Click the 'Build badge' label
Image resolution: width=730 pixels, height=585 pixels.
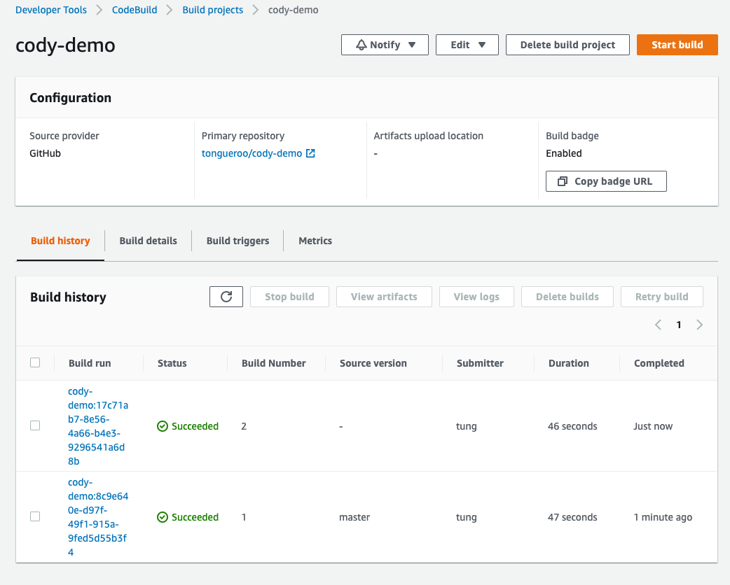click(572, 136)
